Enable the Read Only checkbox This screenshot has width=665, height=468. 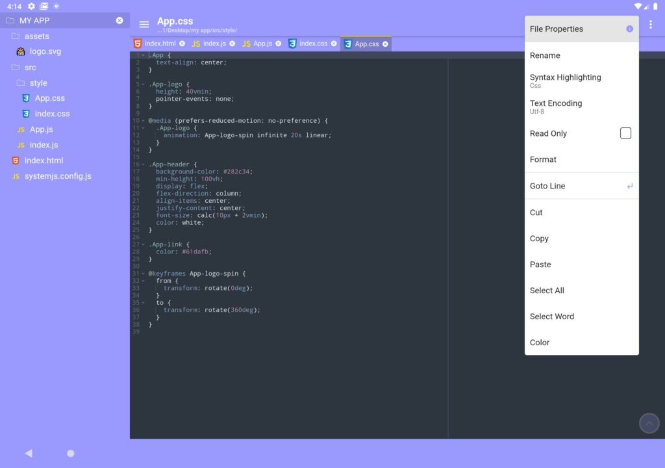625,133
